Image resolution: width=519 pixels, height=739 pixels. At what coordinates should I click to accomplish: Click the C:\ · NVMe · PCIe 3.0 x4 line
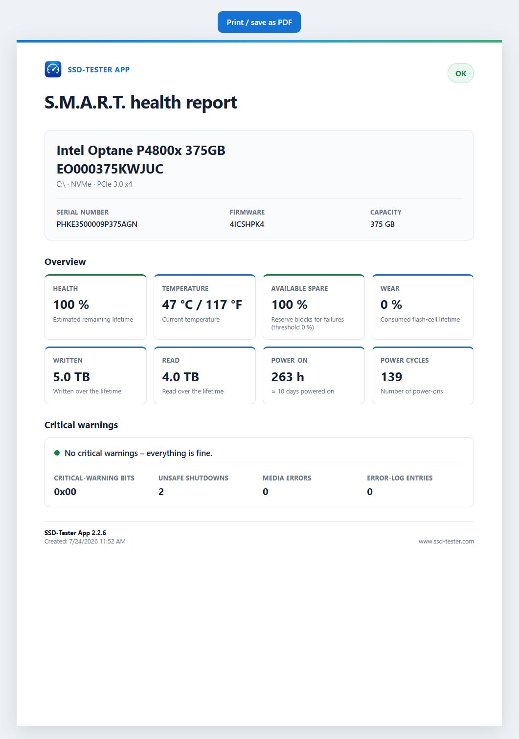(x=94, y=184)
